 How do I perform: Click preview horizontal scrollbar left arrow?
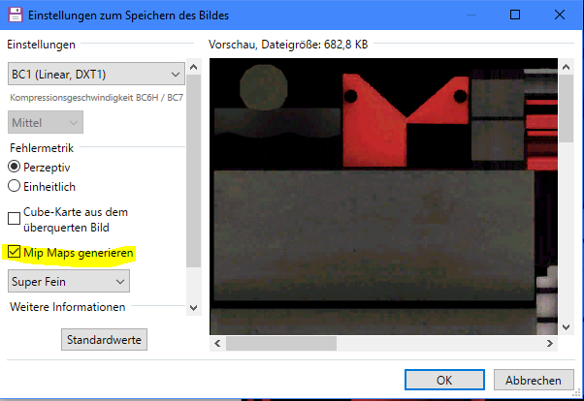pos(217,343)
